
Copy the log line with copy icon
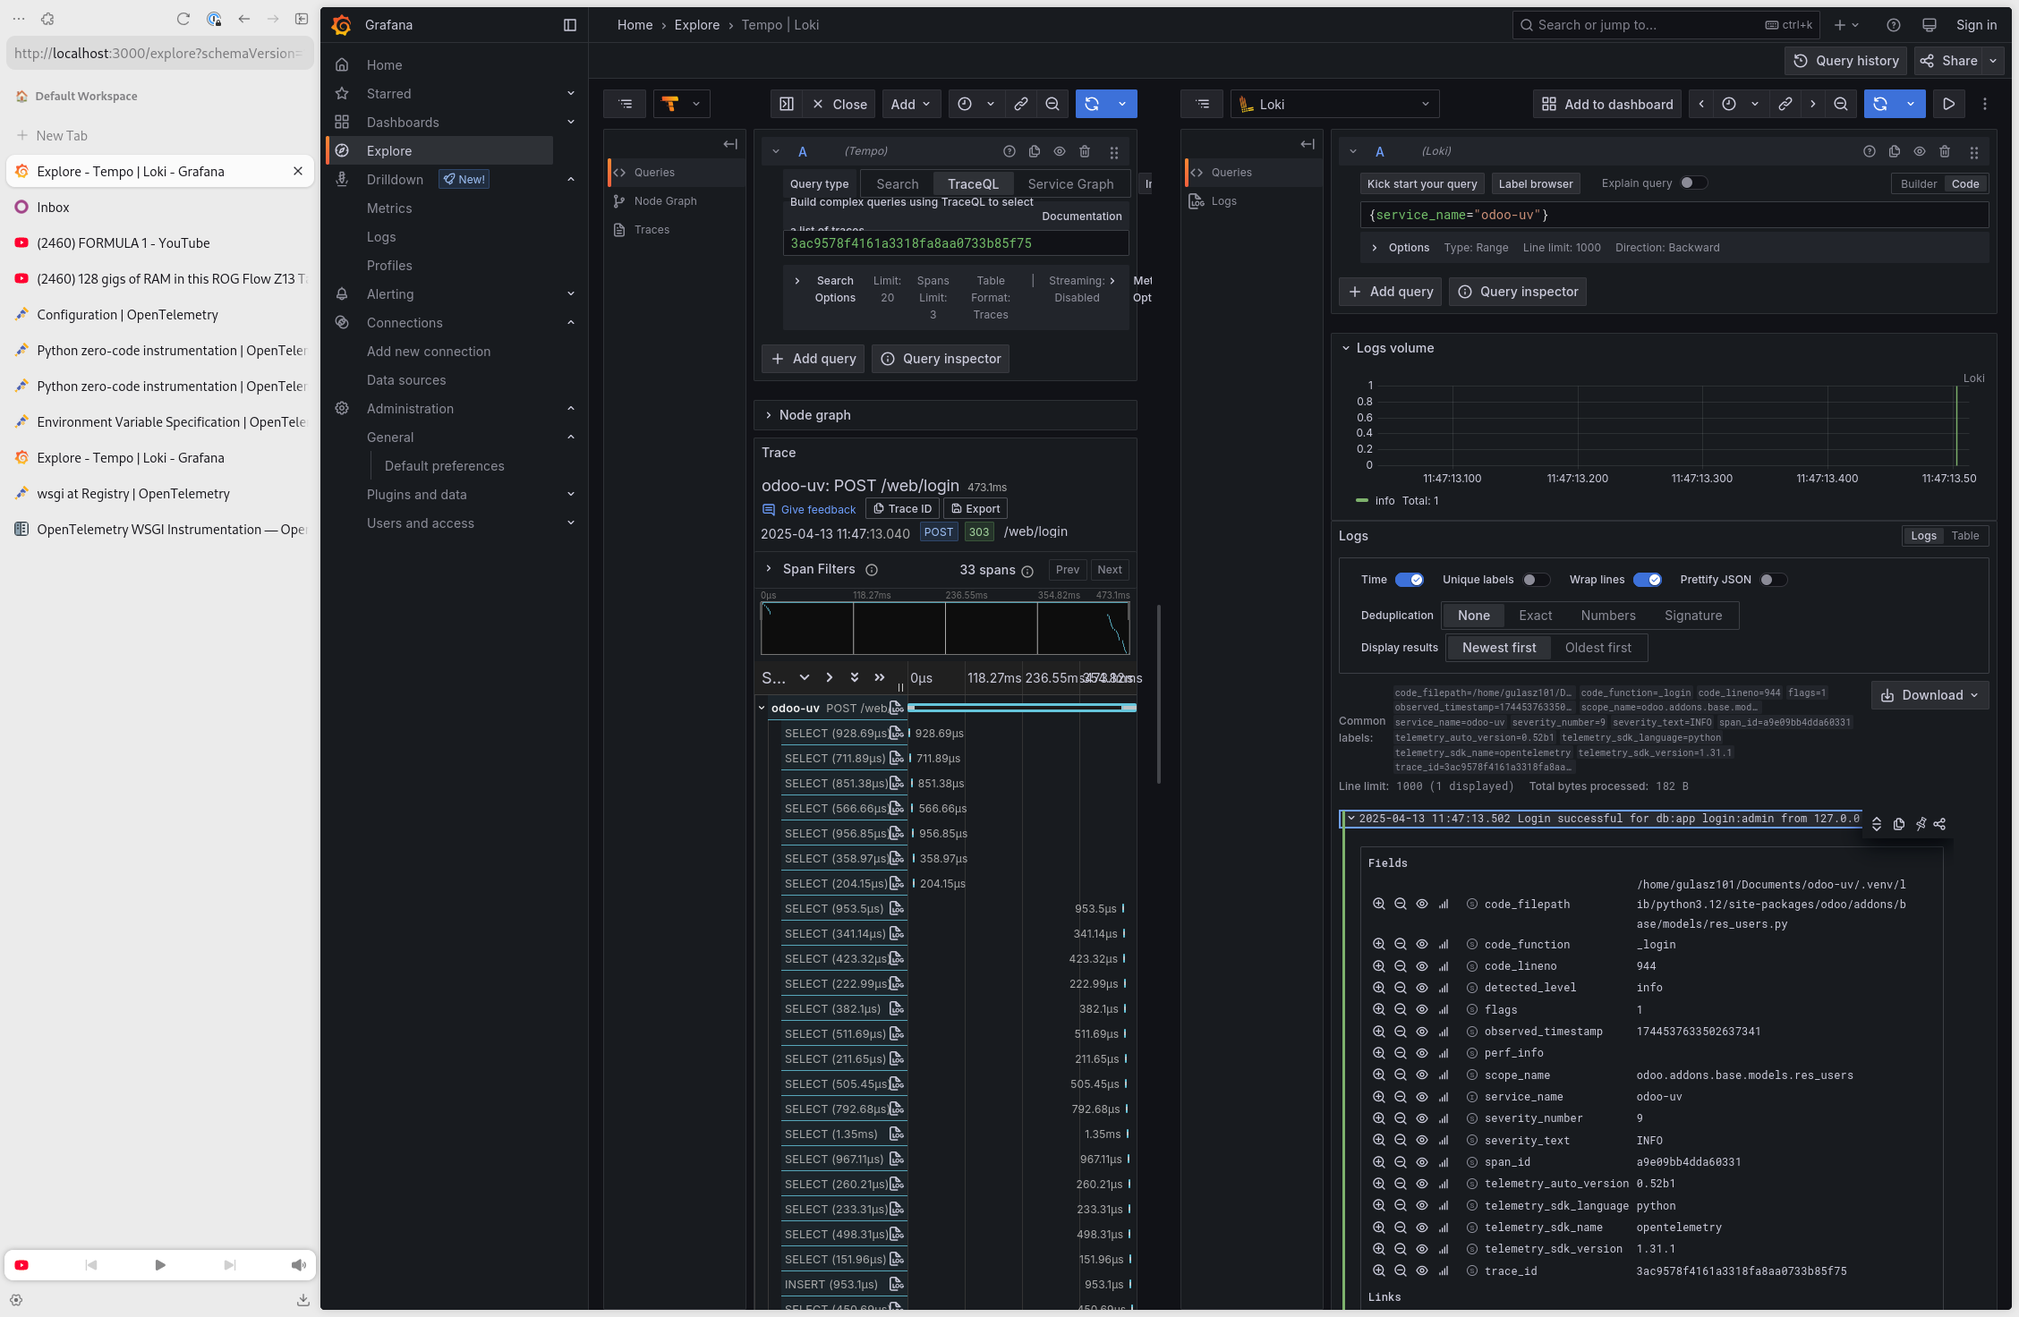(1899, 824)
